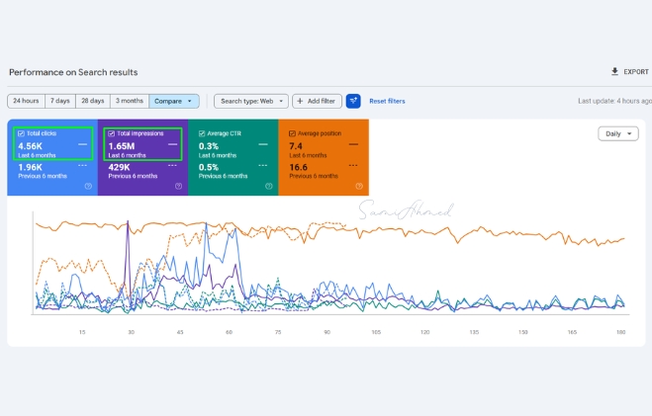This screenshot has width=652, height=416.
Task: Switch to the 3 months range
Action: [x=130, y=101]
